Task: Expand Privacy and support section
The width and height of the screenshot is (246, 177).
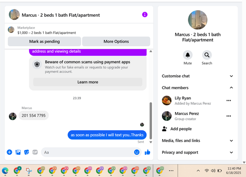Action: point(197,152)
